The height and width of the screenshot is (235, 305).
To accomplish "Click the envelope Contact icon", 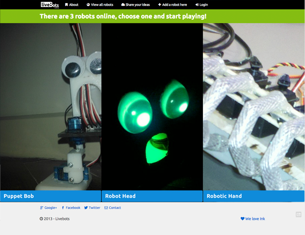I will [106, 208].
